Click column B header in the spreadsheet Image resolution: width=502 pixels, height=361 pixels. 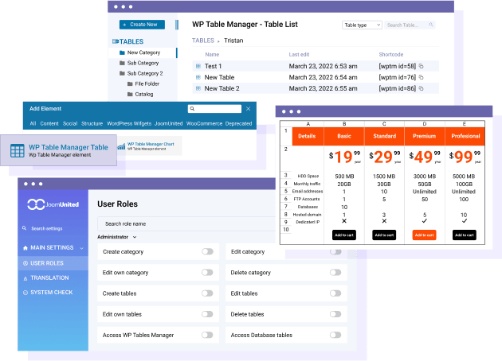(x=344, y=124)
